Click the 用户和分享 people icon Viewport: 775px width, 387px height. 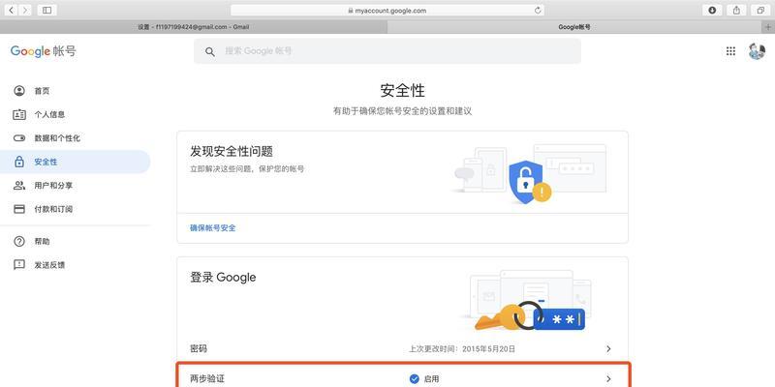click(19, 186)
